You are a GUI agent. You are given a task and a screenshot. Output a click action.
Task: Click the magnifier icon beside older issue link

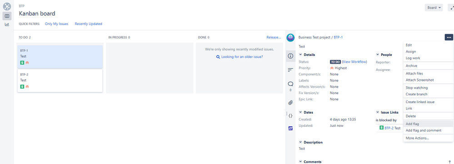[218, 57]
